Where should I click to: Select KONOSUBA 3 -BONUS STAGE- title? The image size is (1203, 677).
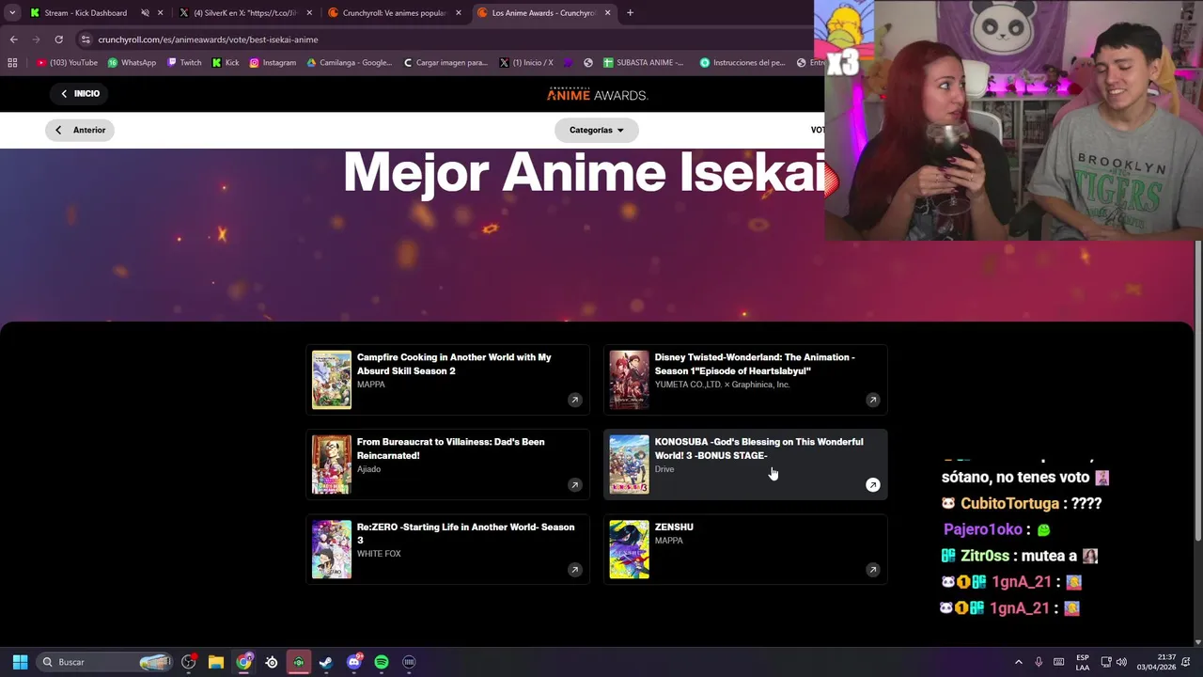click(x=758, y=449)
